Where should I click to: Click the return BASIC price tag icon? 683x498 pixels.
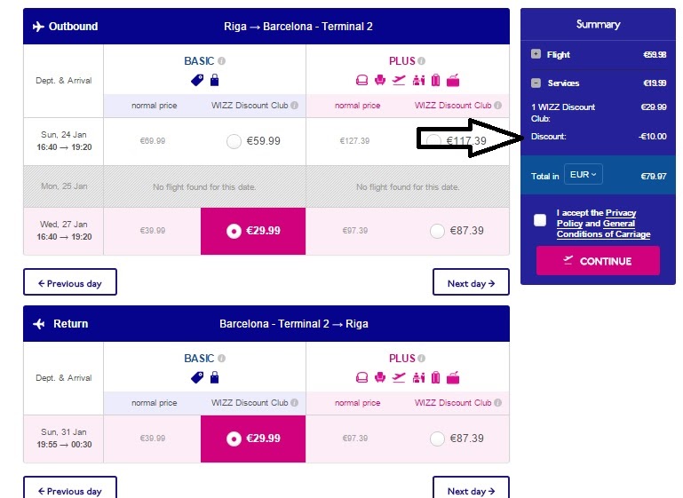pos(198,377)
